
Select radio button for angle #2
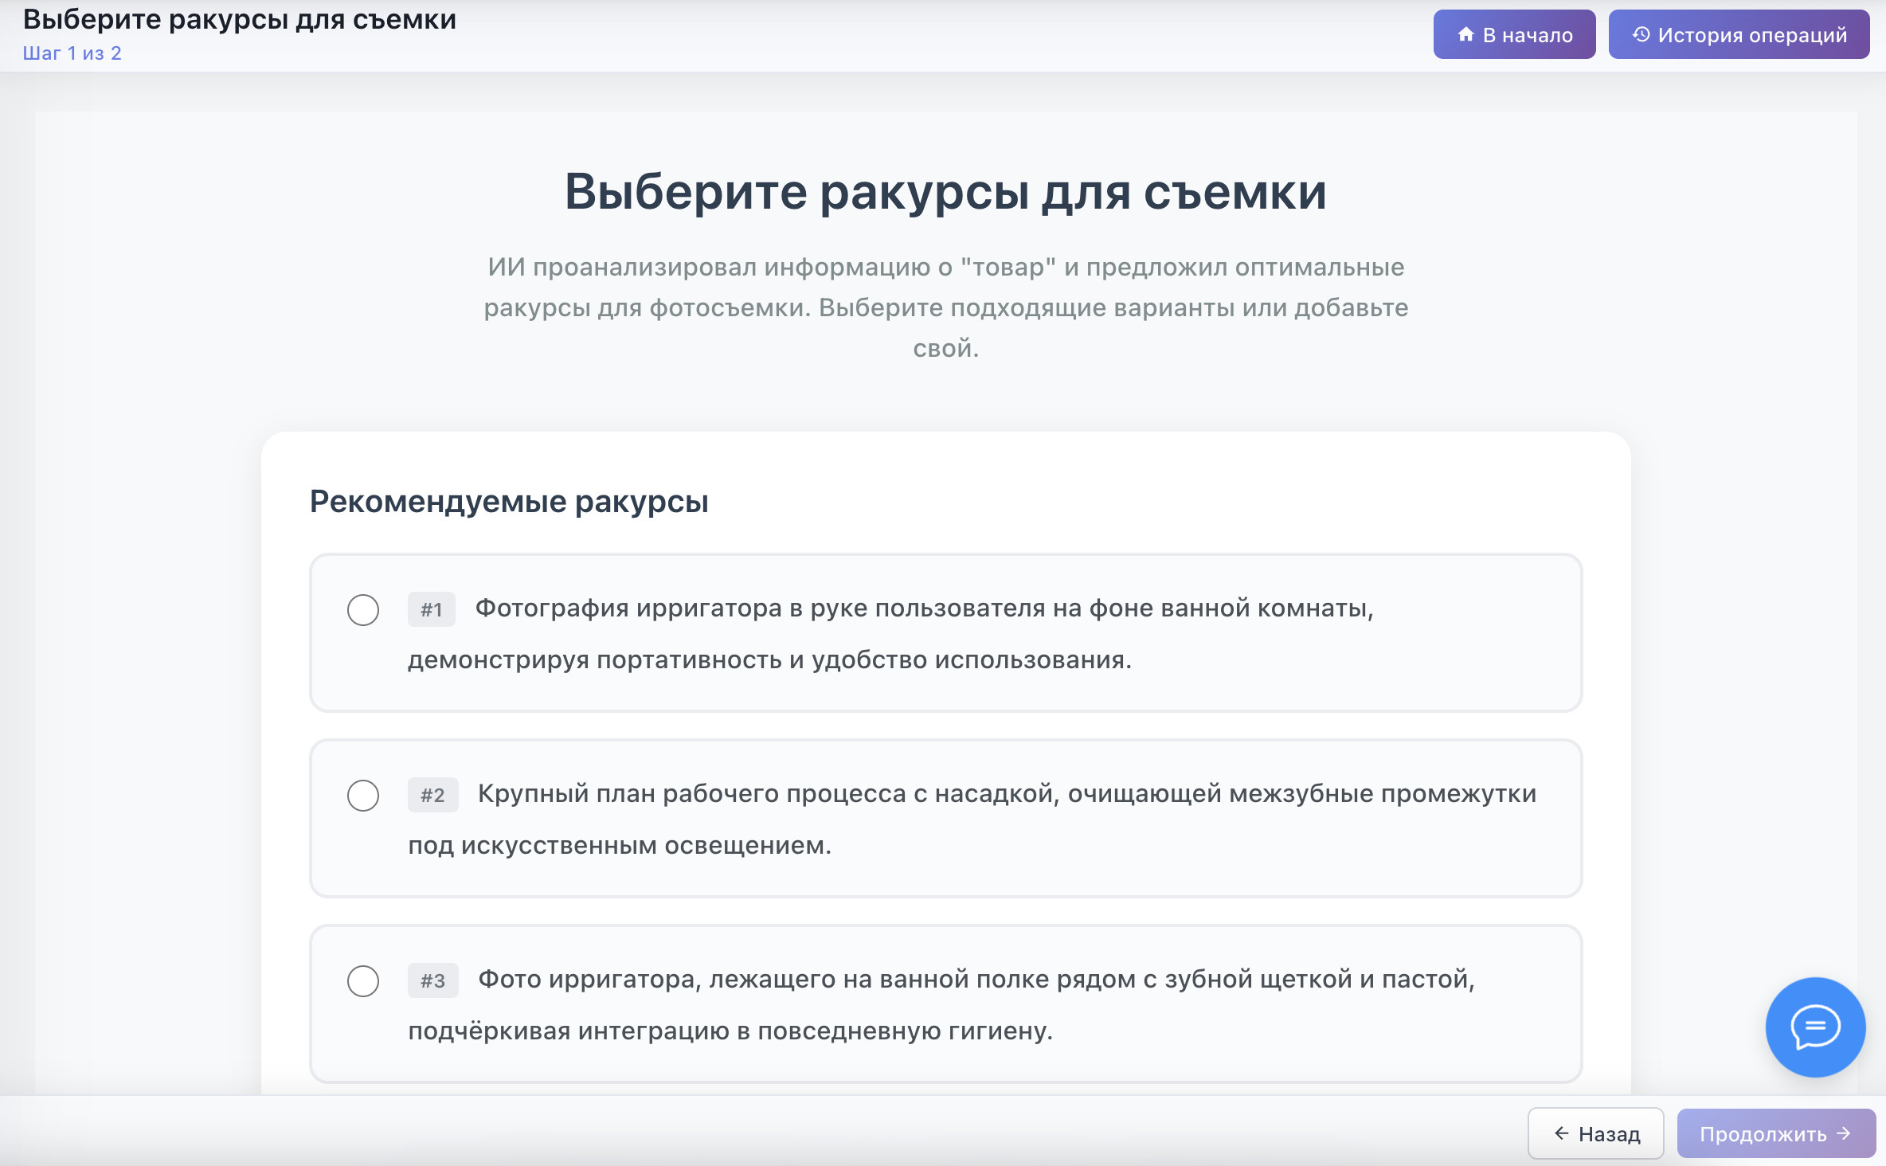pyautogui.click(x=363, y=796)
